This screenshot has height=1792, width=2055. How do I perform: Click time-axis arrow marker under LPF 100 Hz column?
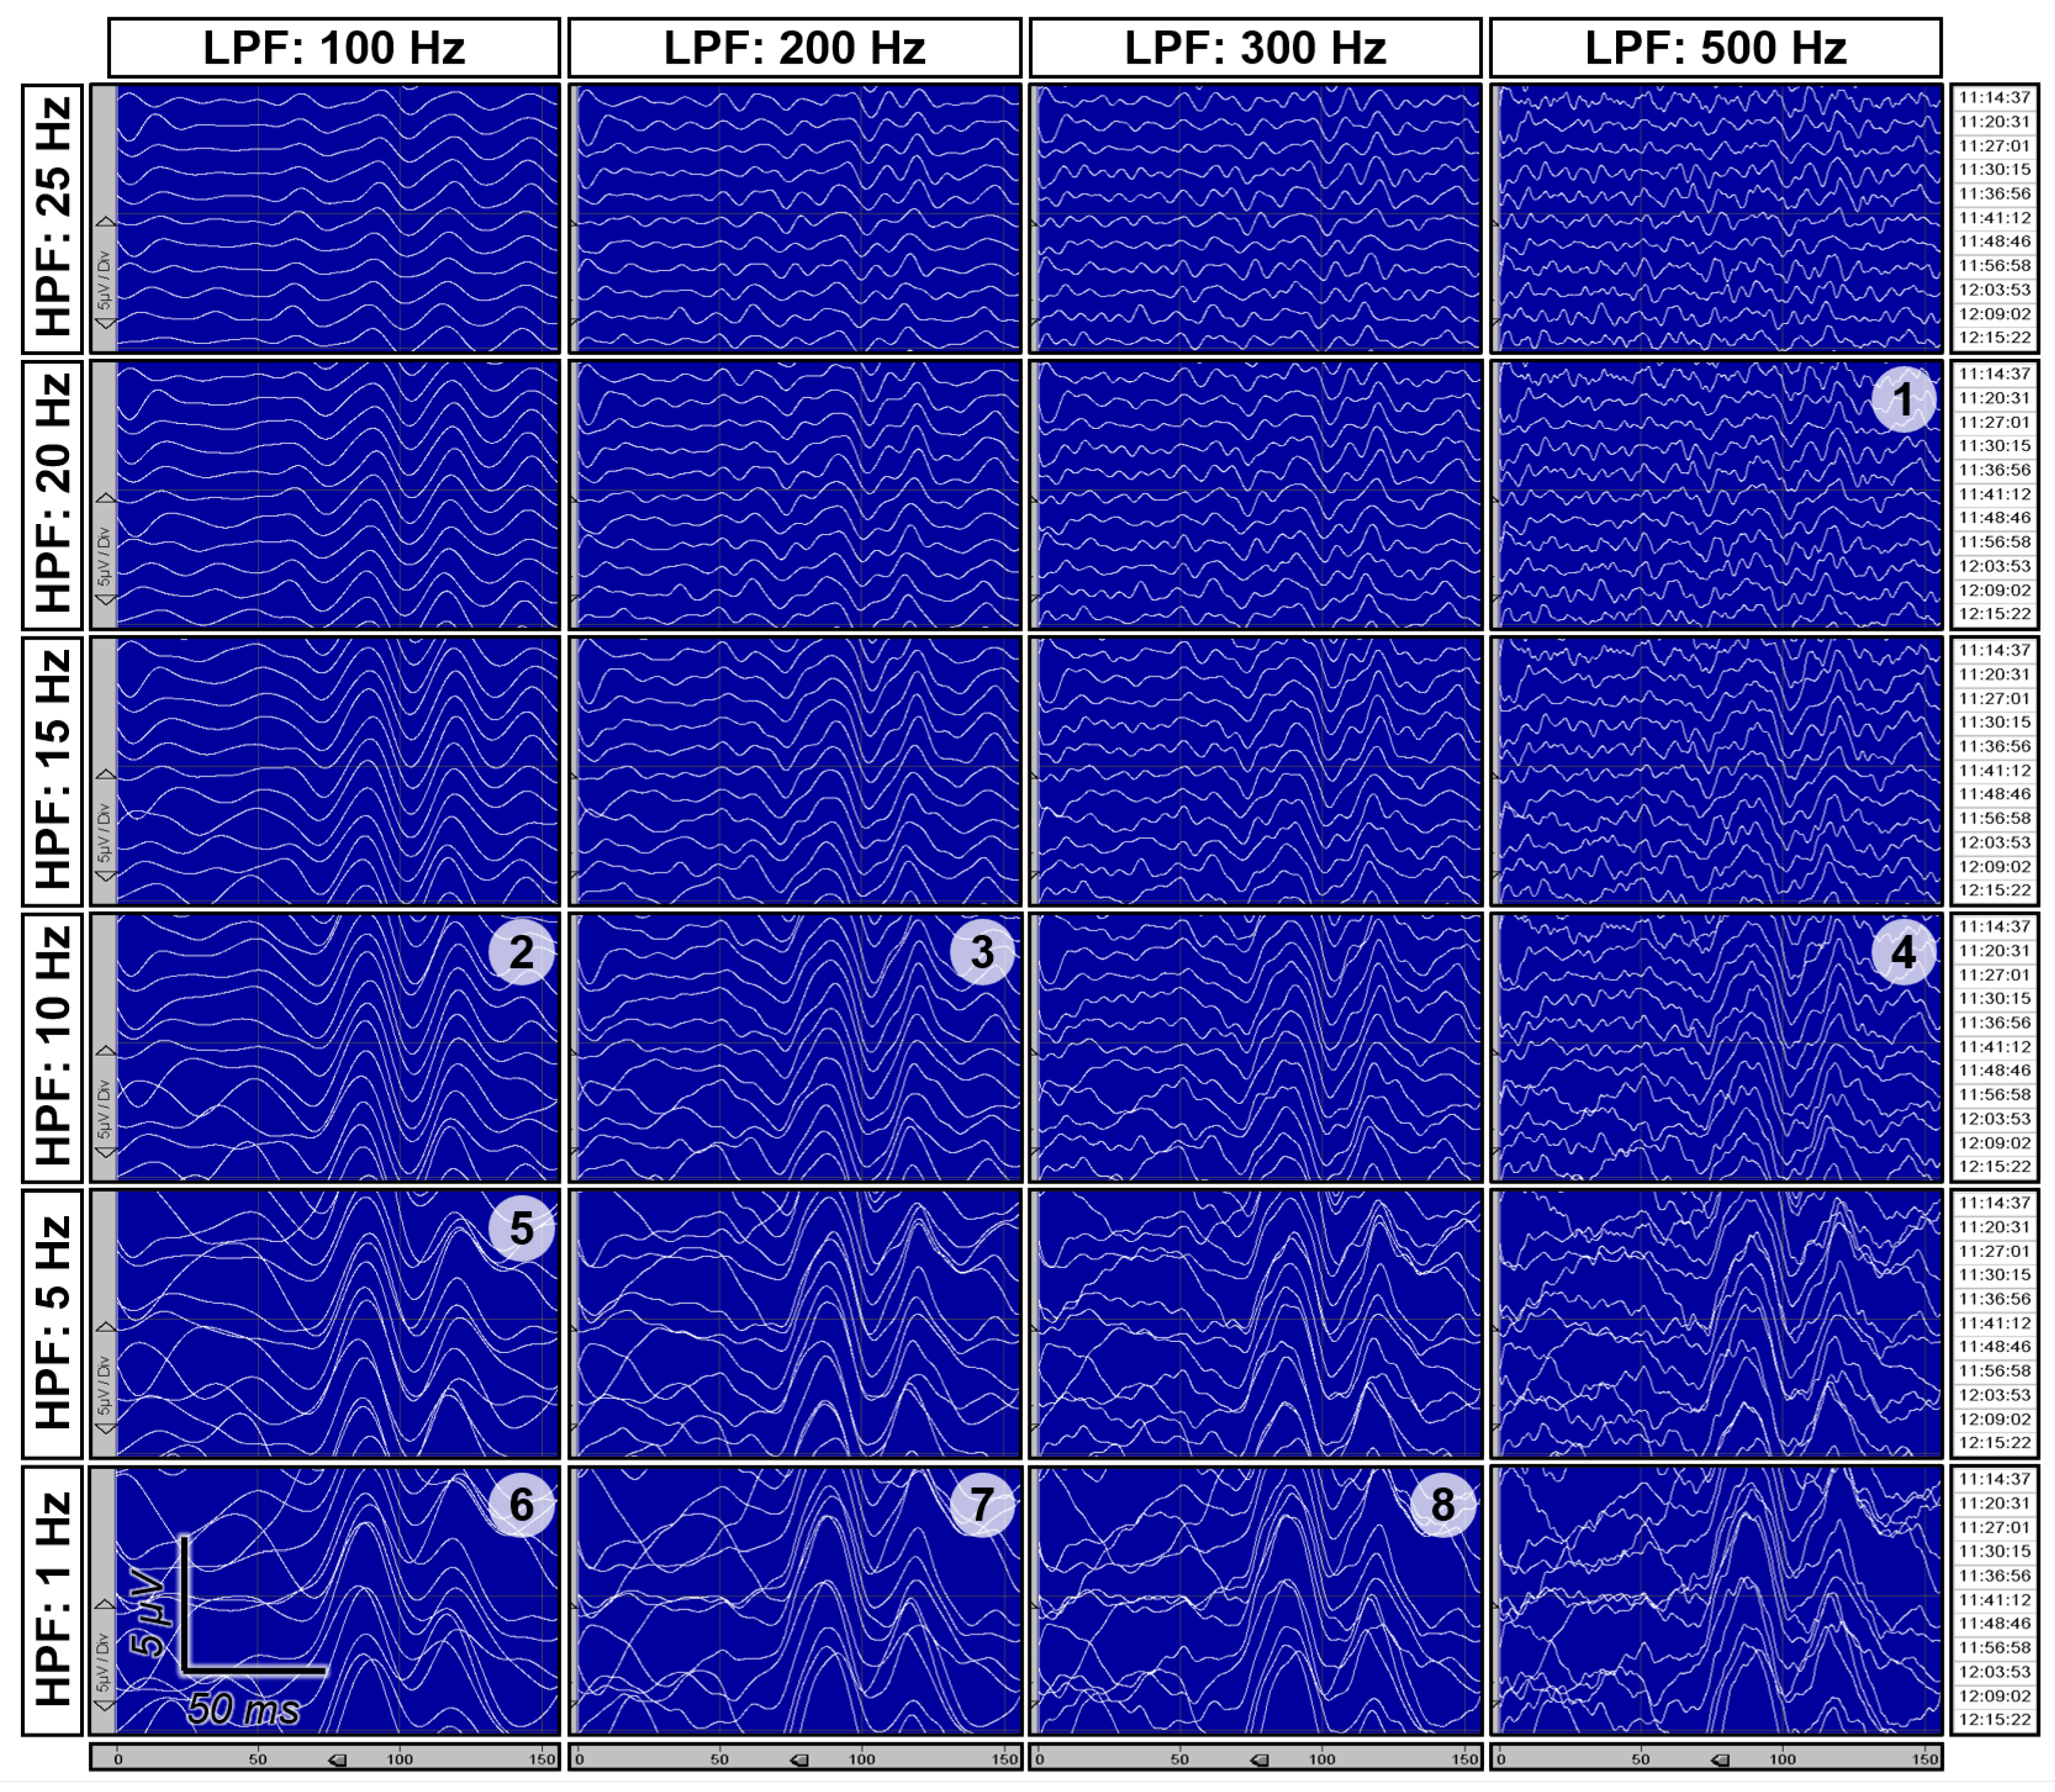point(338,1760)
